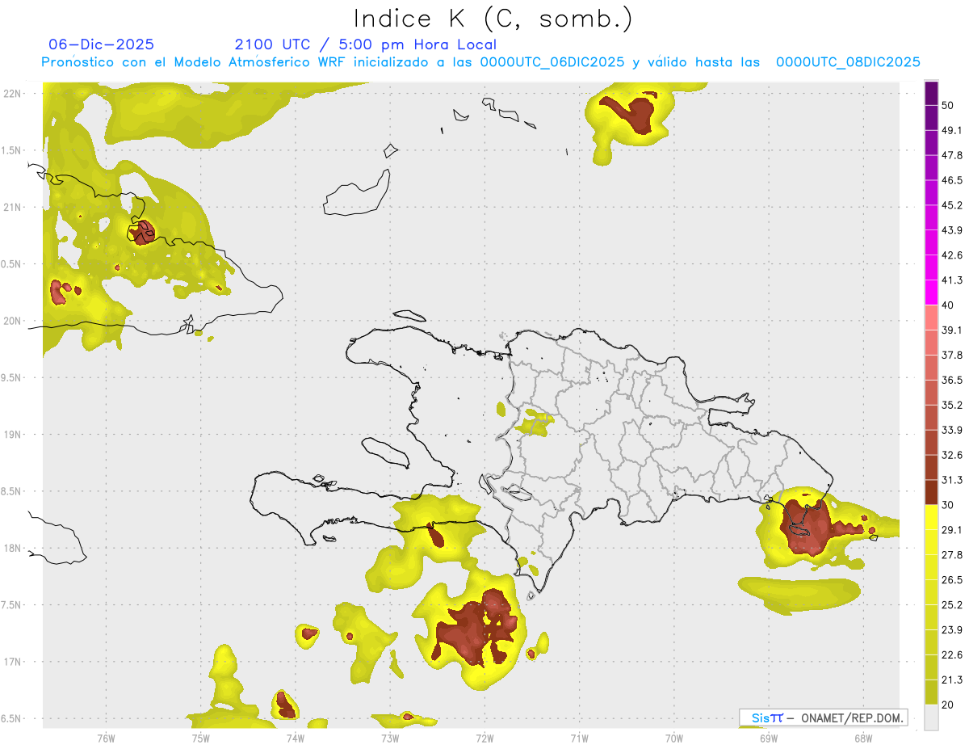This screenshot has height=749, width=969.
Task: Click the bright yellow swatch between 29.1 and 30
Action: [932, 517]
